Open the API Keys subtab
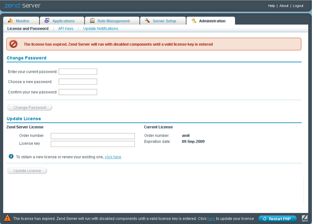The width and height of the screenshot is (312, 224). (x=66, y=29)
